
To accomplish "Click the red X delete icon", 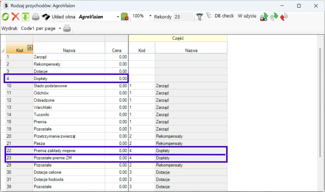I will point(16,17).
